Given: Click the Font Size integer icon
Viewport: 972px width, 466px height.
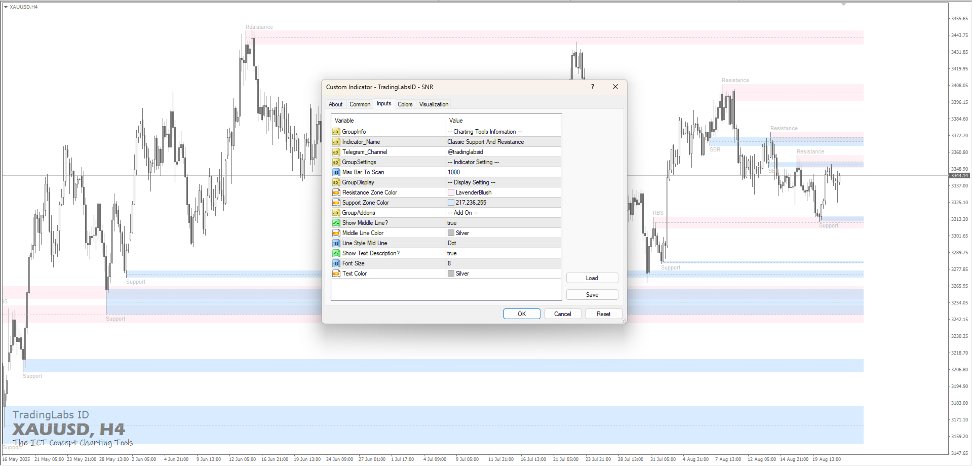Looking at the screenshot, I should coord(336,263).
